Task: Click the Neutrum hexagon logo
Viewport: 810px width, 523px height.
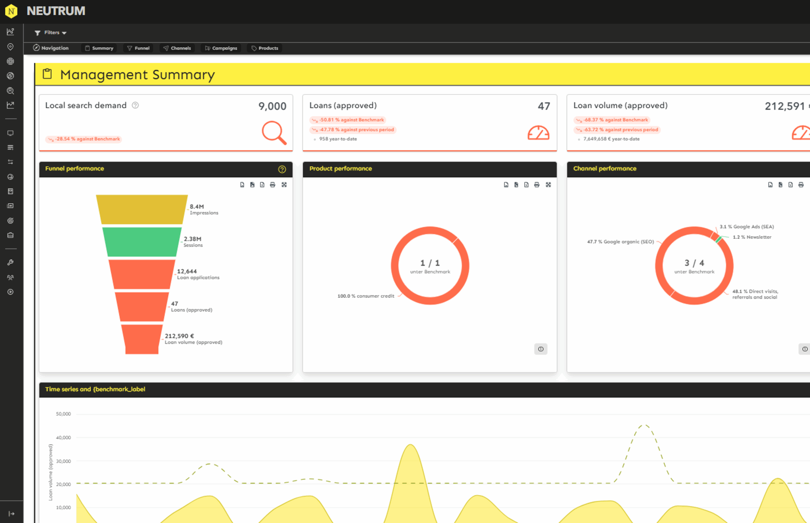Action: pyautogui.click(x=11, y=11)
